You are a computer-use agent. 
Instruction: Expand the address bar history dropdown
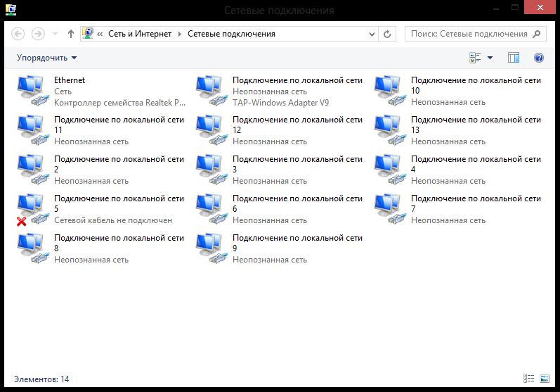(x=372, y=34)
